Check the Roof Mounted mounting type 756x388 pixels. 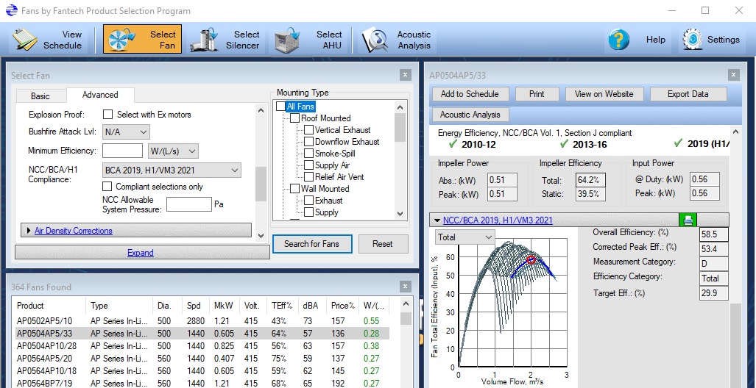coord(294,118)
